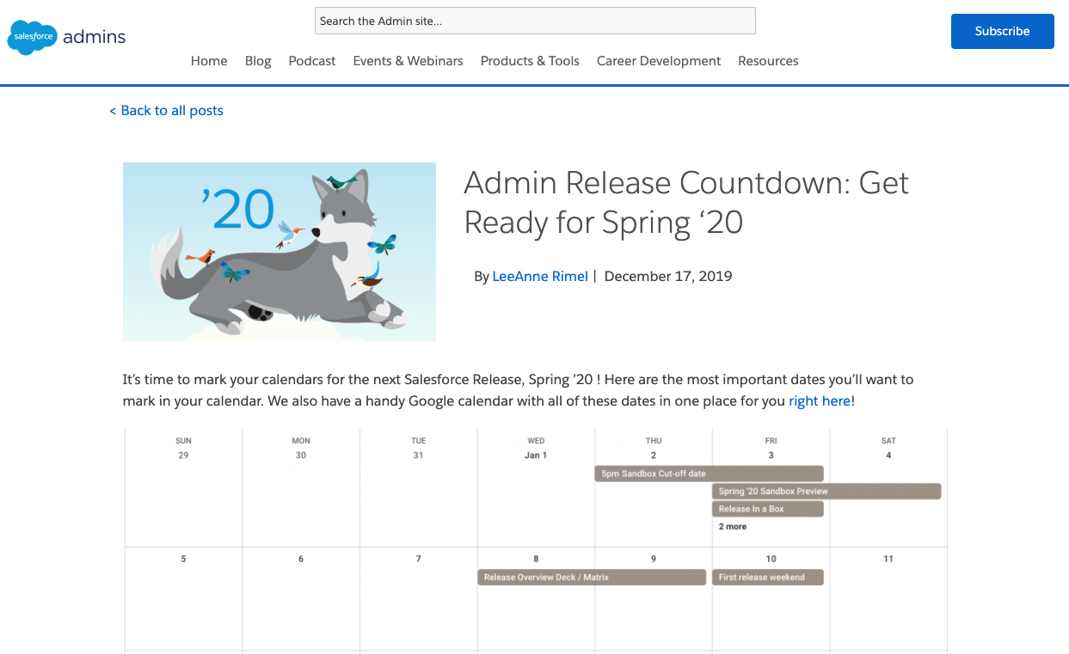Click calendar date 31 under TUE
The image size is (1069, 654).
(x=418, y=455)
